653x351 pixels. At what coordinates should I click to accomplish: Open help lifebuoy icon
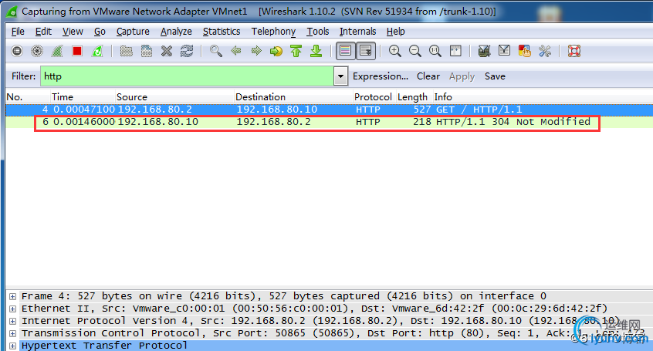[574, 51]
